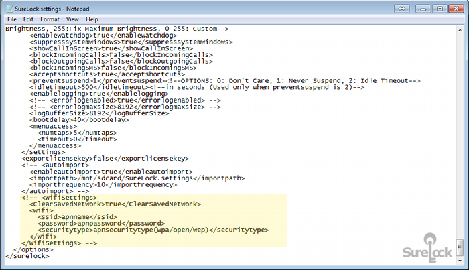The image size is (469, 270).
Task: Click the Brightness comment first line
Action: (117, 29)
